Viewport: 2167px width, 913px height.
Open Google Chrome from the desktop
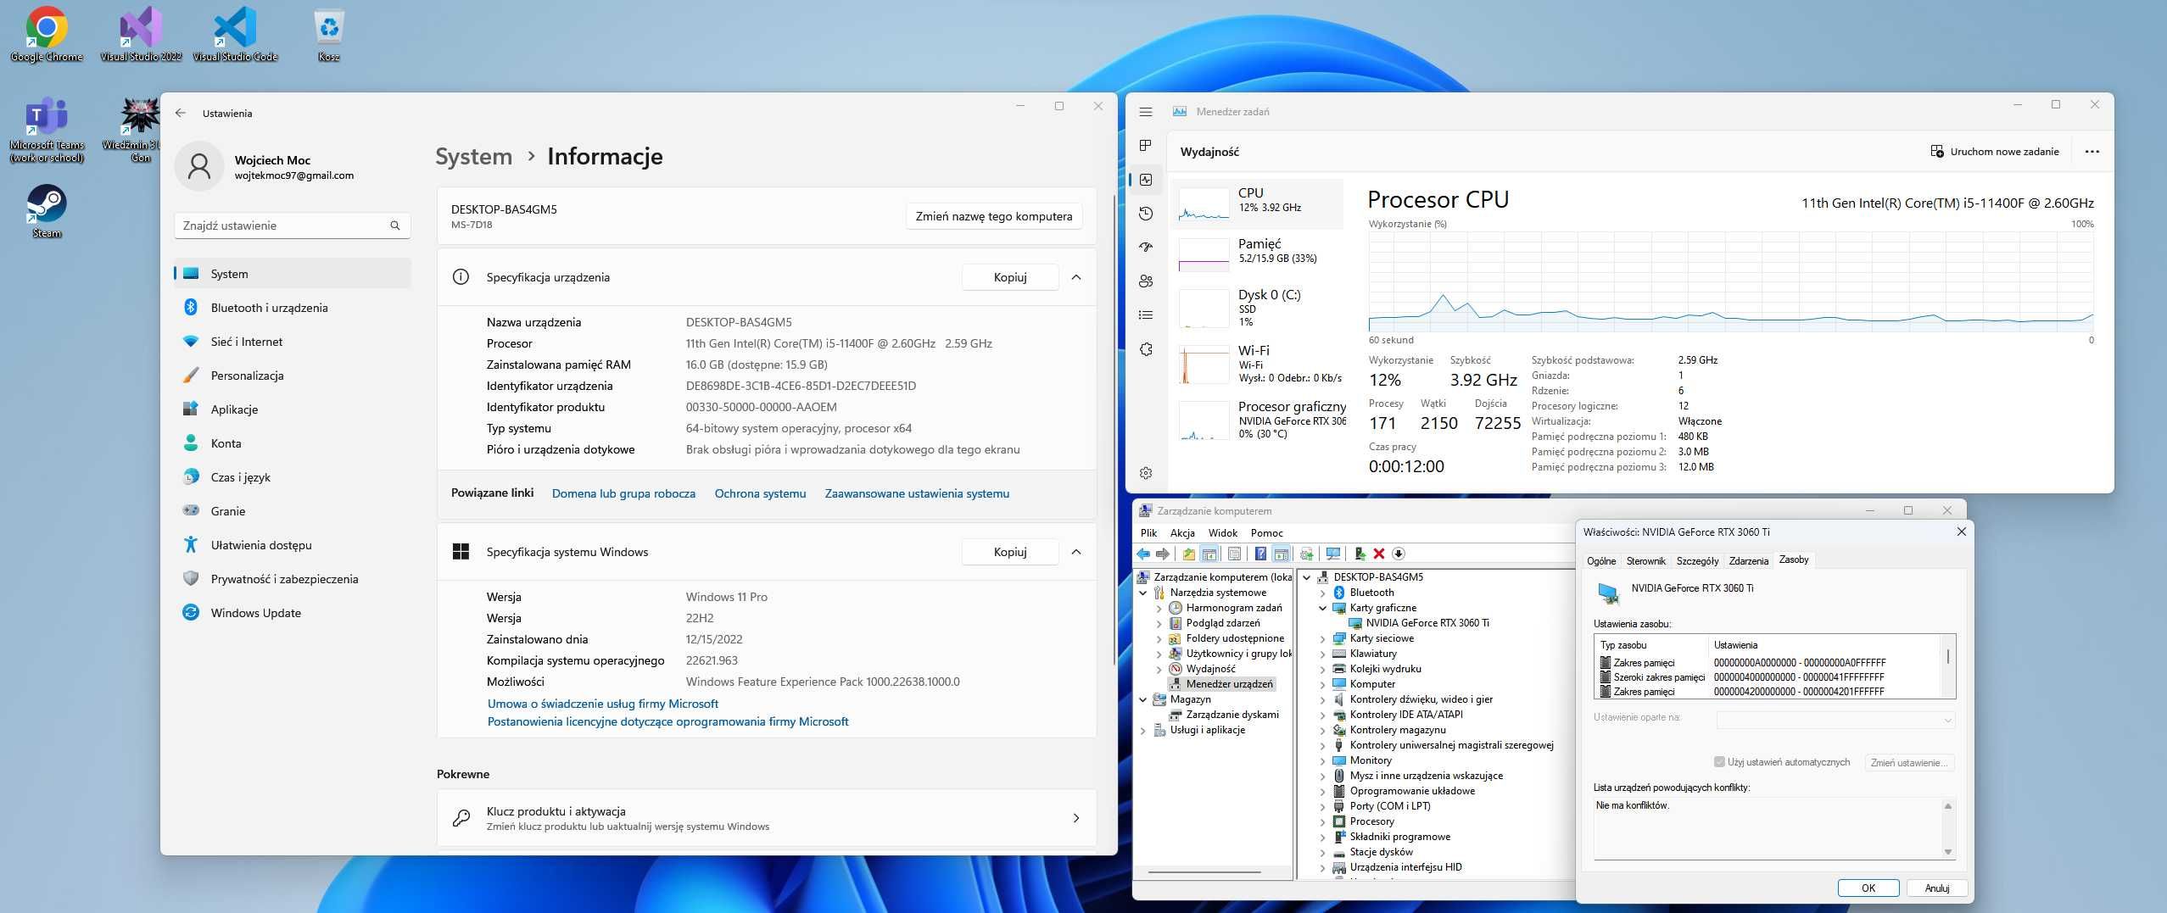coord(47,34)
